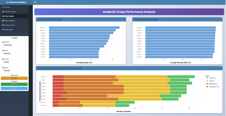Select the Group Analysis menu item
This screenshot has height=116, width=226.
[14, 16]
